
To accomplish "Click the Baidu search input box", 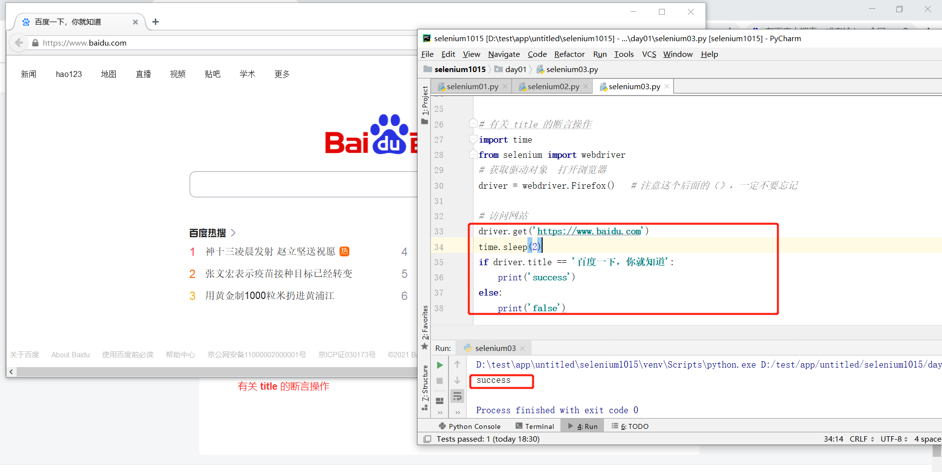I will click(303, 184).
